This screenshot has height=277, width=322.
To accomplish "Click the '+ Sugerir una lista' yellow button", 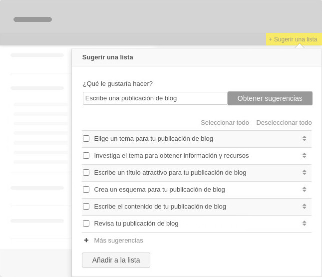I will click(x=294, y=39).
